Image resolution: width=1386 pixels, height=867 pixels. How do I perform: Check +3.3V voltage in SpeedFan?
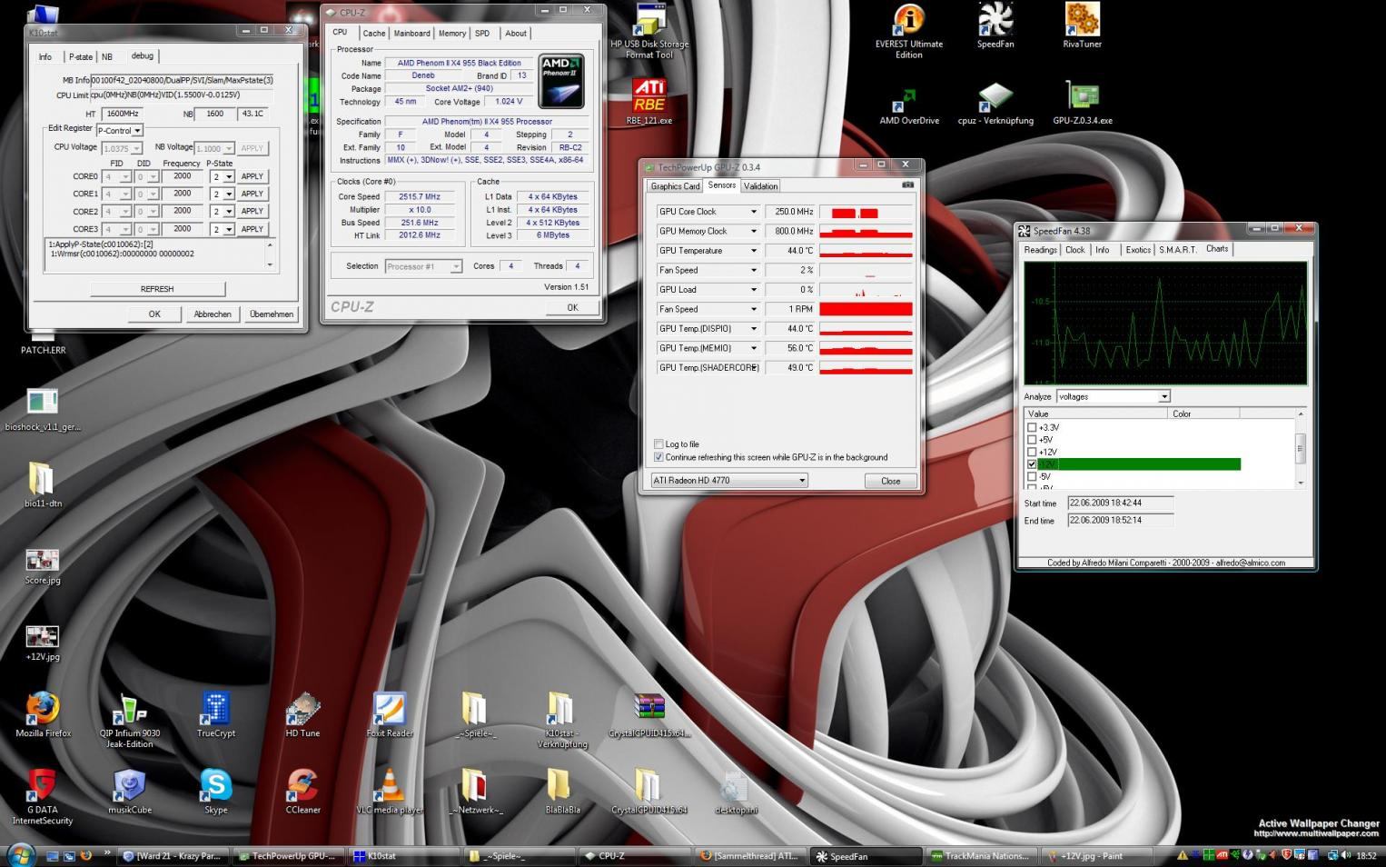1032,427
